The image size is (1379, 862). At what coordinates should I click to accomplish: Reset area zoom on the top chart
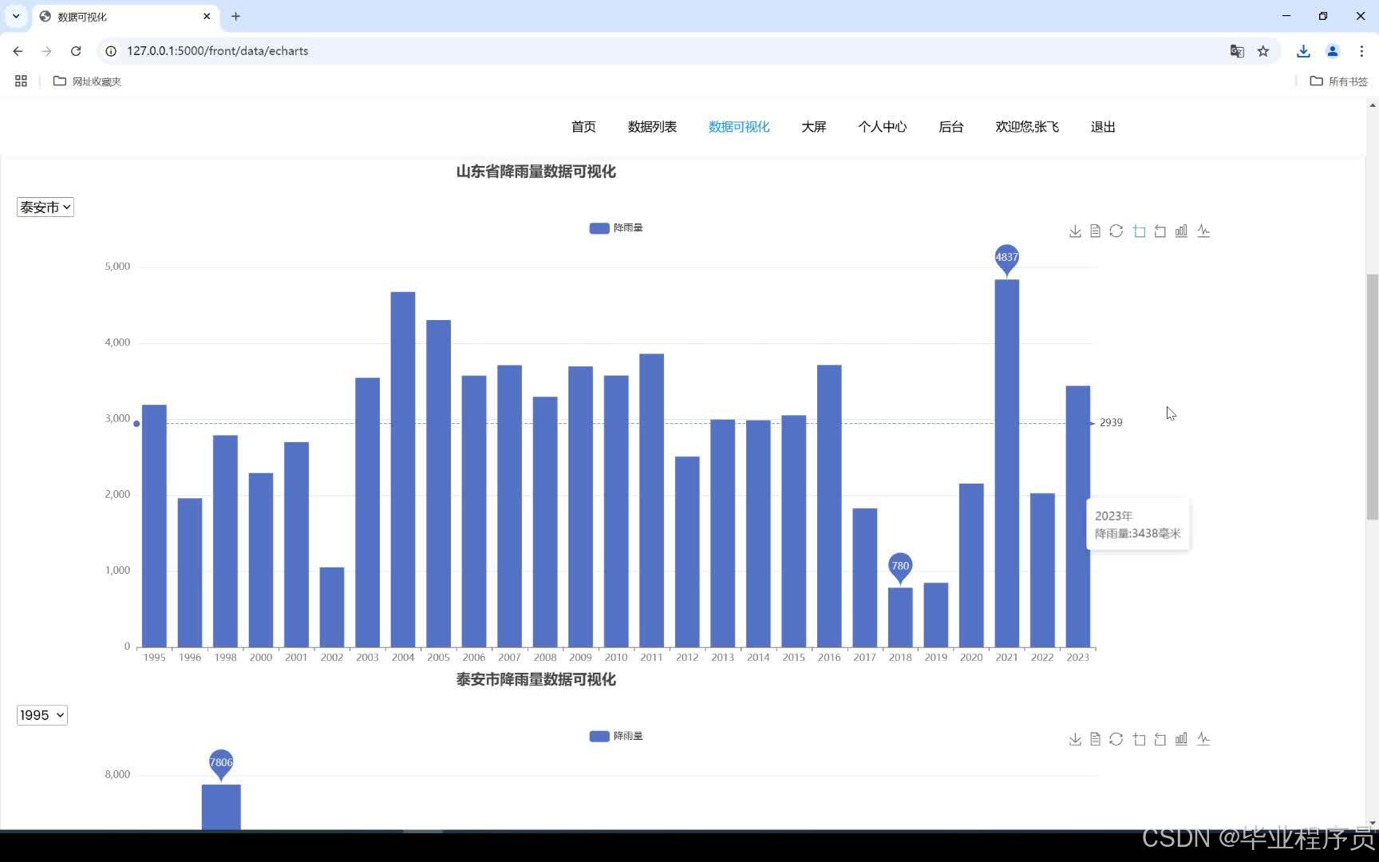tap(1160, 231)
